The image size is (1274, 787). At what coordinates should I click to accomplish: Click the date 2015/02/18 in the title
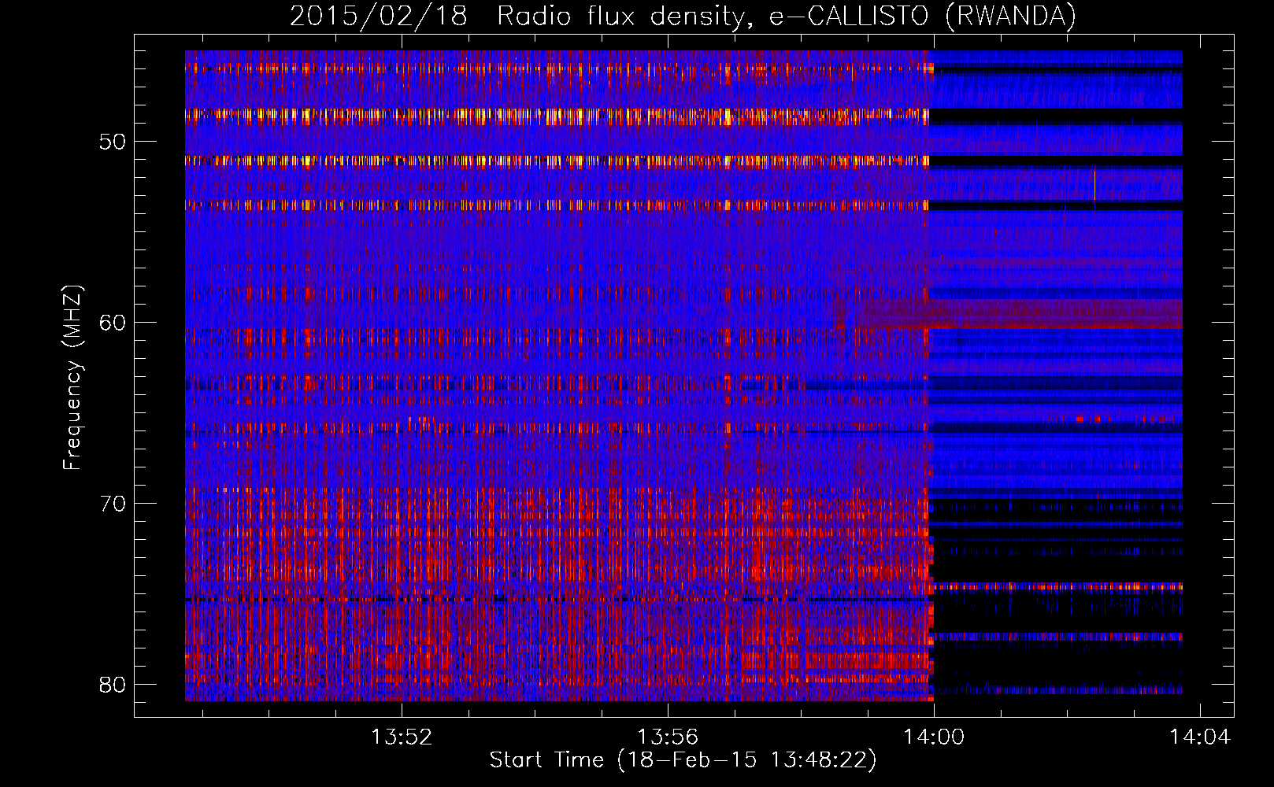pyautogui.click(x=378, y=17)
